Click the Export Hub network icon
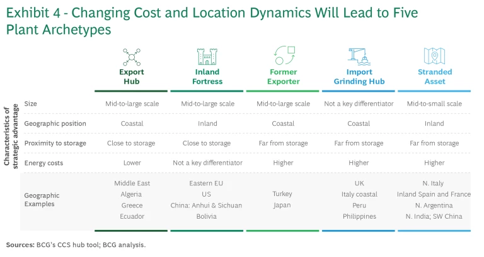 (132, 57)
